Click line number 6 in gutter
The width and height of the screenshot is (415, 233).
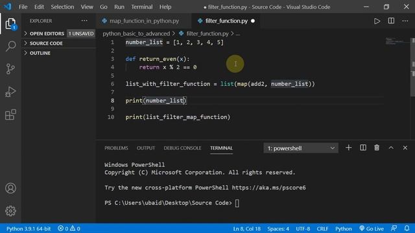[x=112, y=84]
